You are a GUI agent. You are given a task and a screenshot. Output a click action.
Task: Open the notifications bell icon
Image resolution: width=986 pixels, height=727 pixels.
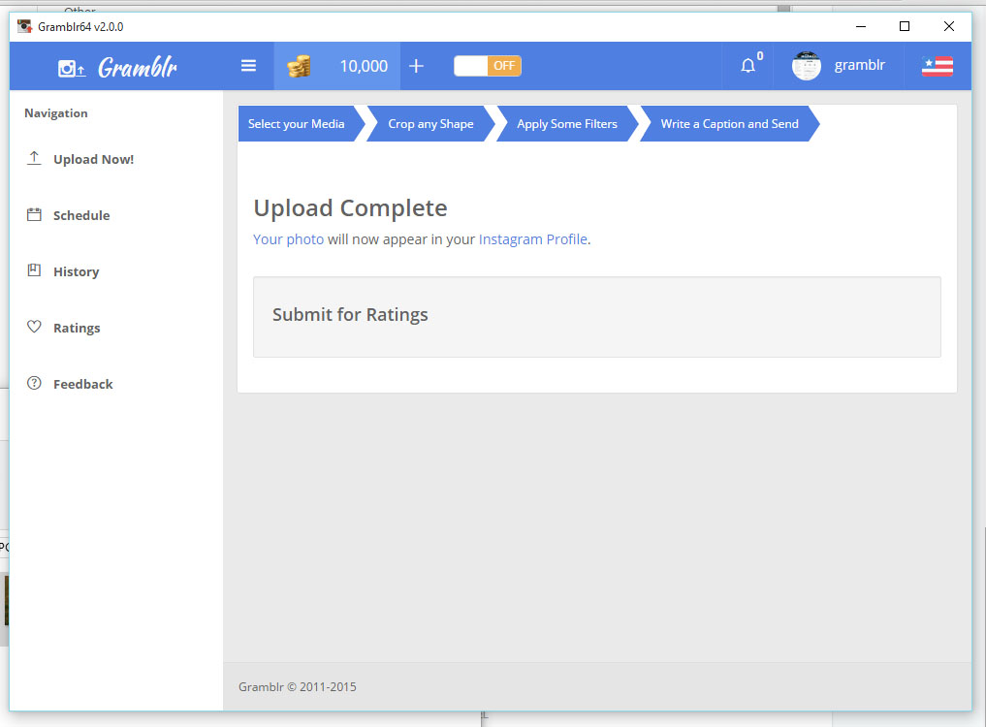747,66
